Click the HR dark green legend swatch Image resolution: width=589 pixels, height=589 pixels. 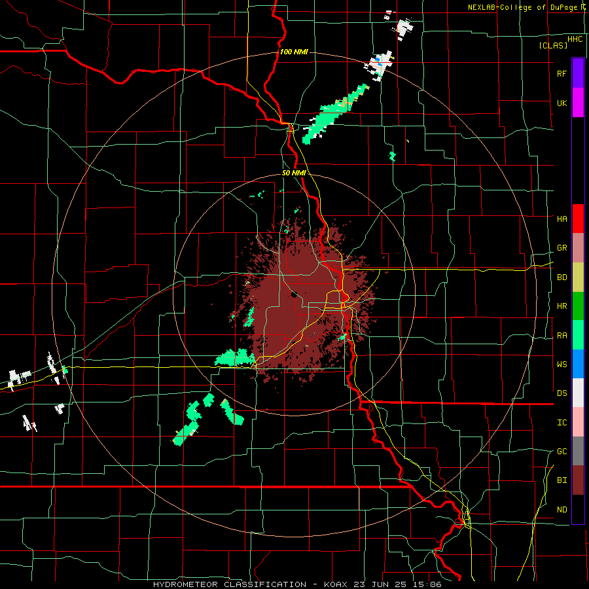pyautogui.click(x=578, y=306)
